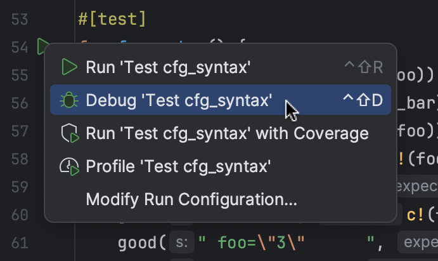Screen dimensions: 438x261
Task: Select Run 'Test cfg_syntax' from the menu
Action: coord(168,67)
